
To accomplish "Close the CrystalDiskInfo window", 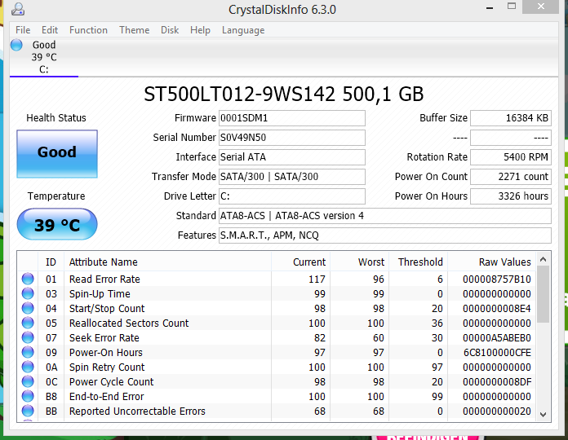I will pos(541,7).
